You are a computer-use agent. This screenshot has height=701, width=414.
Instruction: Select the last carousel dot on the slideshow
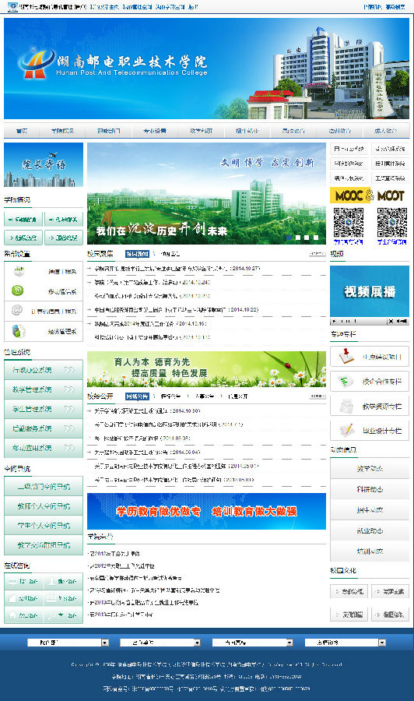click(316, 238)
